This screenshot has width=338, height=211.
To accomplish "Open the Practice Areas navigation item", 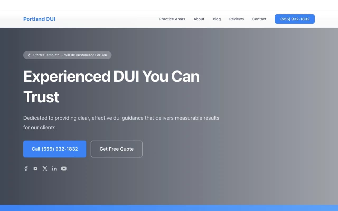I will tap(172, 19).
